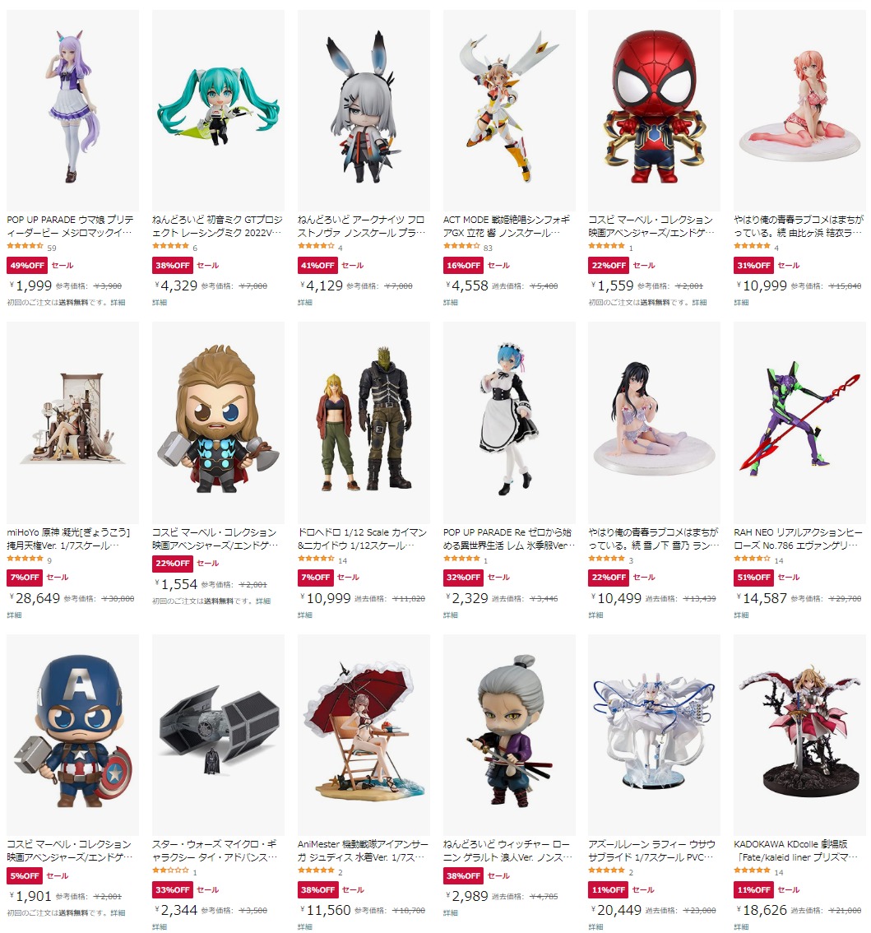Image resolution: width=871 pixels, height=933 pixels.
Task: Click the 51%OFF badge on Evangelion figure
Action: [x=753, y=578]
